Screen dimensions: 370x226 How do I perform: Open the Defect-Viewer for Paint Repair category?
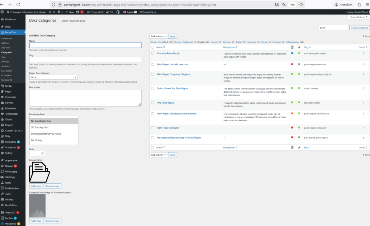coord(172,88)
